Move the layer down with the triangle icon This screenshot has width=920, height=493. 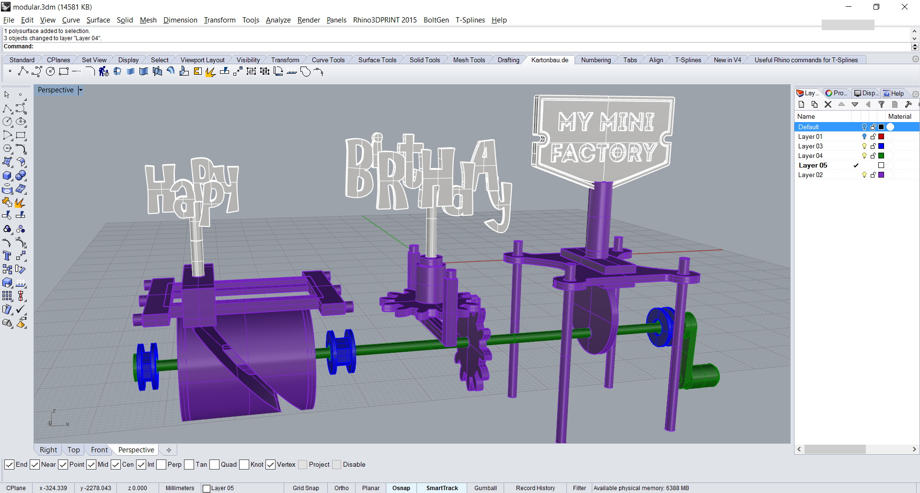tap(855, 104)
